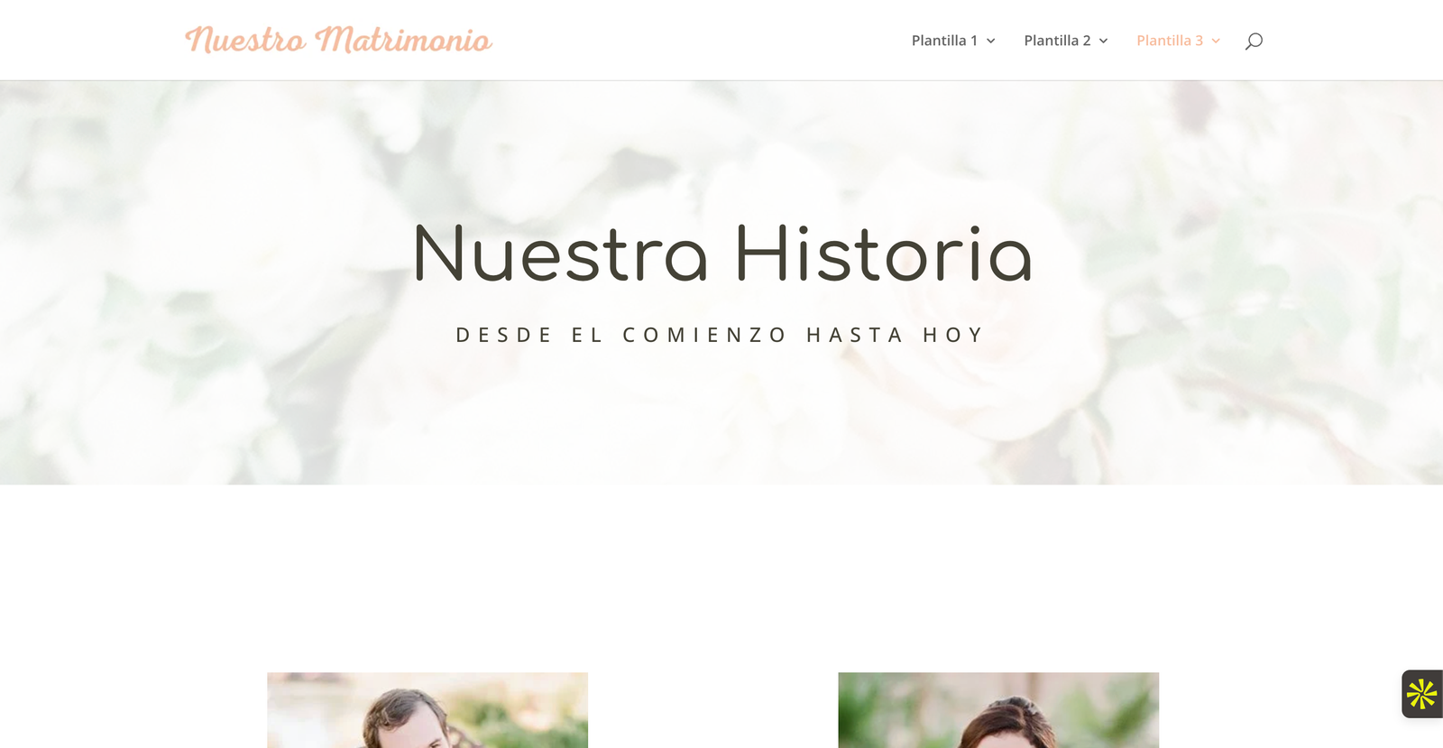Click the yellow starburst widget icon
Image resolution: width=1443 pixels, height=748 pixels.
1422,694
